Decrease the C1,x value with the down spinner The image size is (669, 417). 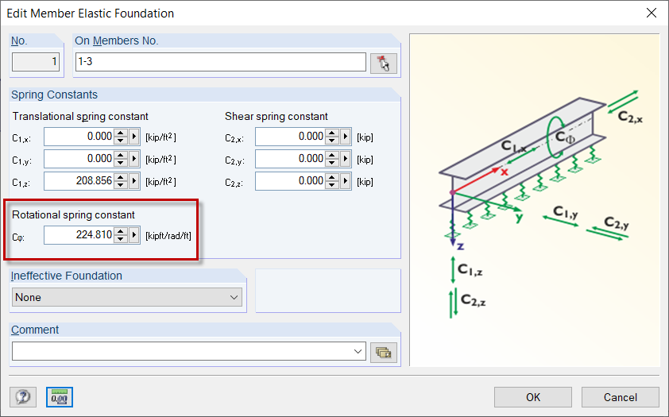(121, 141)
